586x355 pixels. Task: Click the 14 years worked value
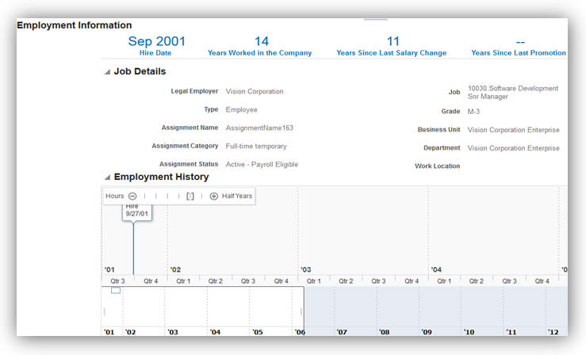point(262,41)
